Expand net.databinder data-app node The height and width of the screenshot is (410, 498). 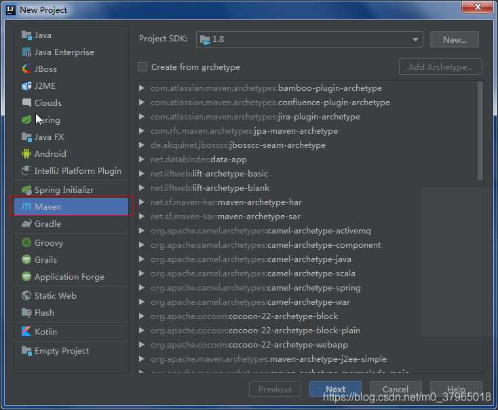[142, 160]
